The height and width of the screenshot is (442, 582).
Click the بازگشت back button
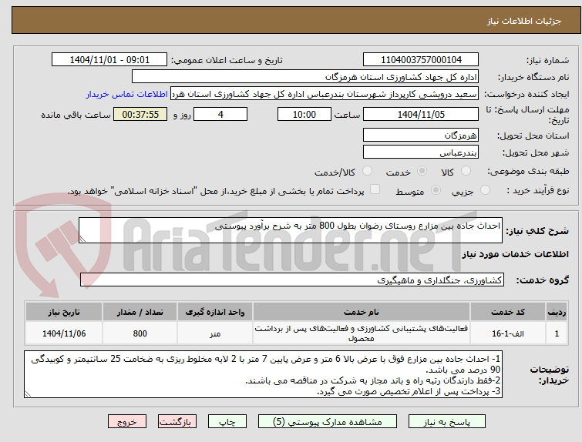coord(177,422)
